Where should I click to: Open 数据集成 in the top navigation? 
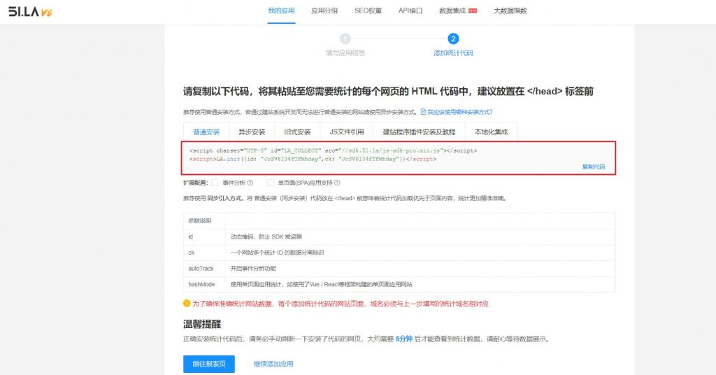point(452,10)
